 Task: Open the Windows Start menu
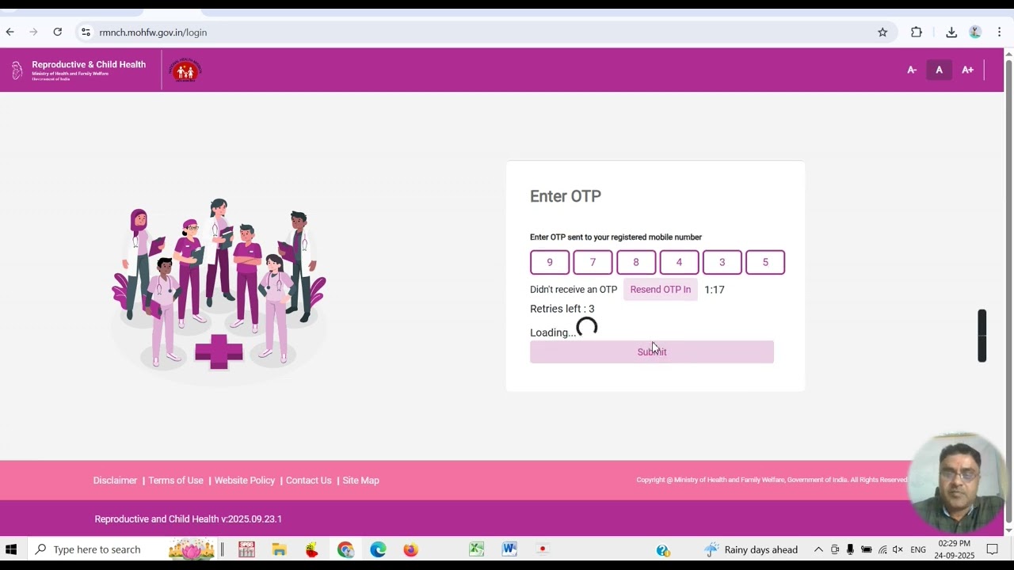pyautogui.click(x=11, y=549)
